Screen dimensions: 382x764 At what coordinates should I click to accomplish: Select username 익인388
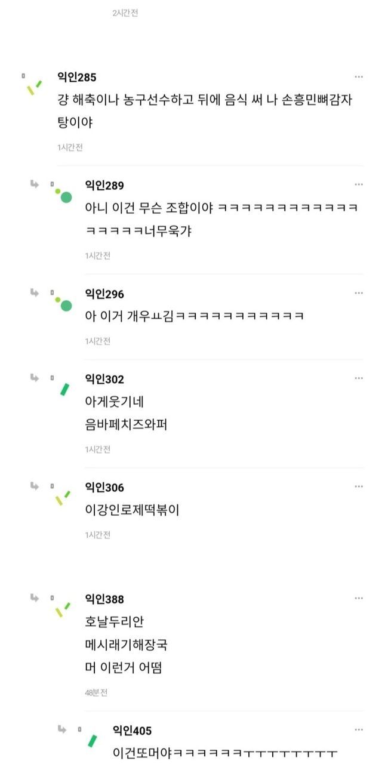[x=104, y=599]
